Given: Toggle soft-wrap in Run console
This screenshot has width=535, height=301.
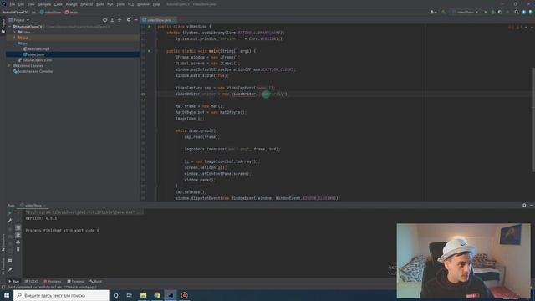Looking at the screenshot, I should click(18, 227).
